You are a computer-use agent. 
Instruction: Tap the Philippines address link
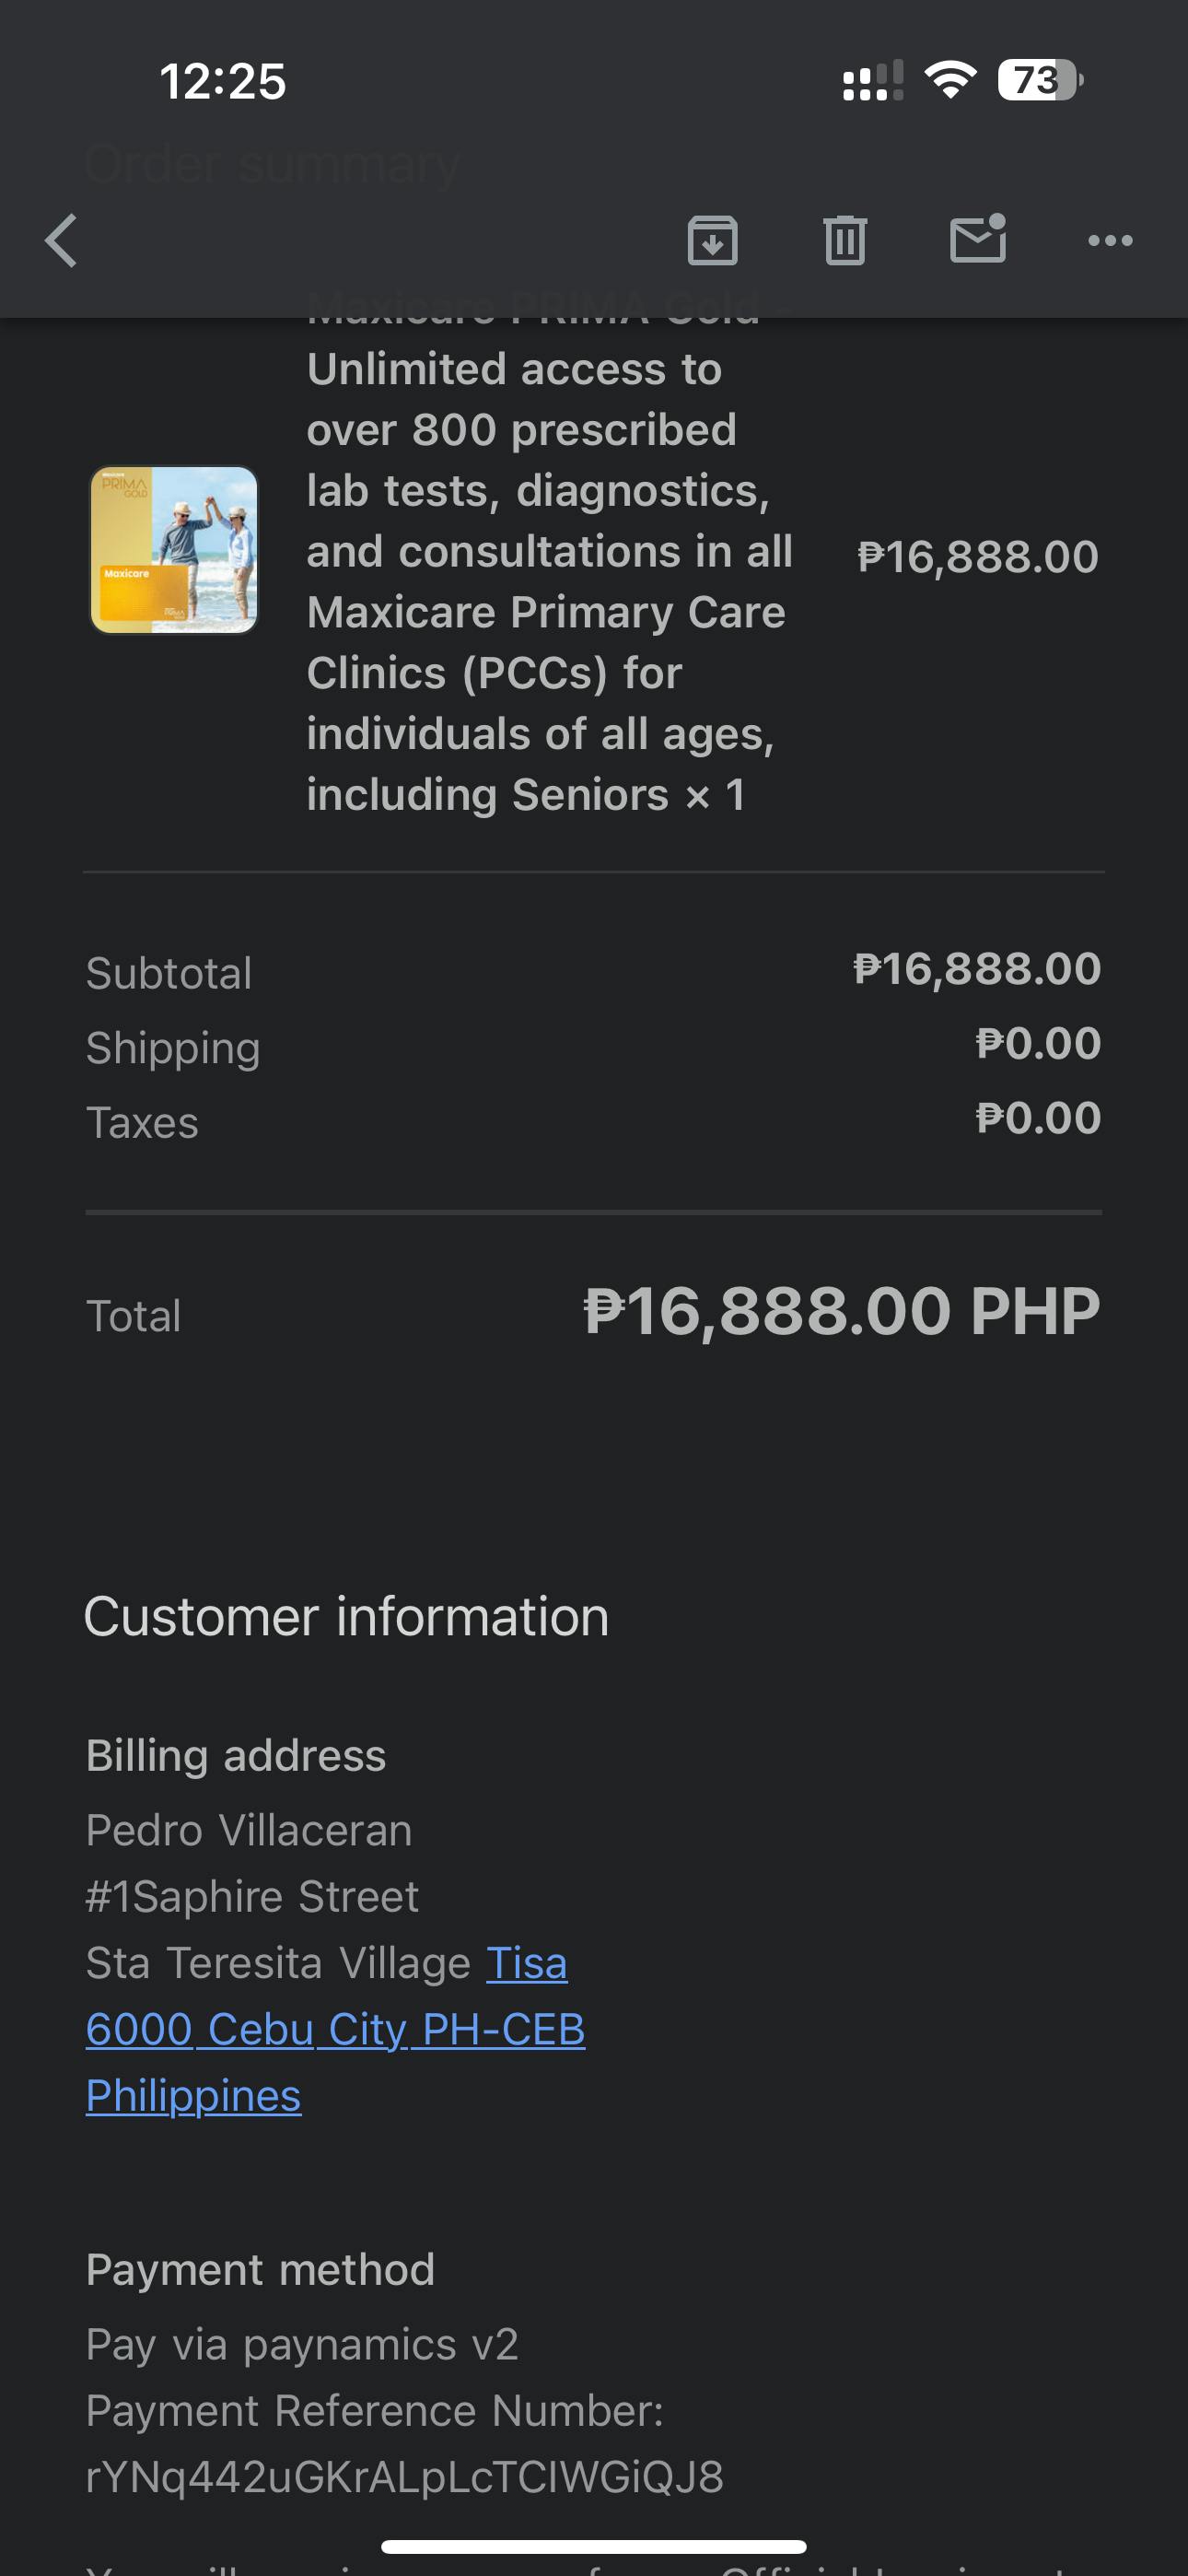coord(193,2096)
